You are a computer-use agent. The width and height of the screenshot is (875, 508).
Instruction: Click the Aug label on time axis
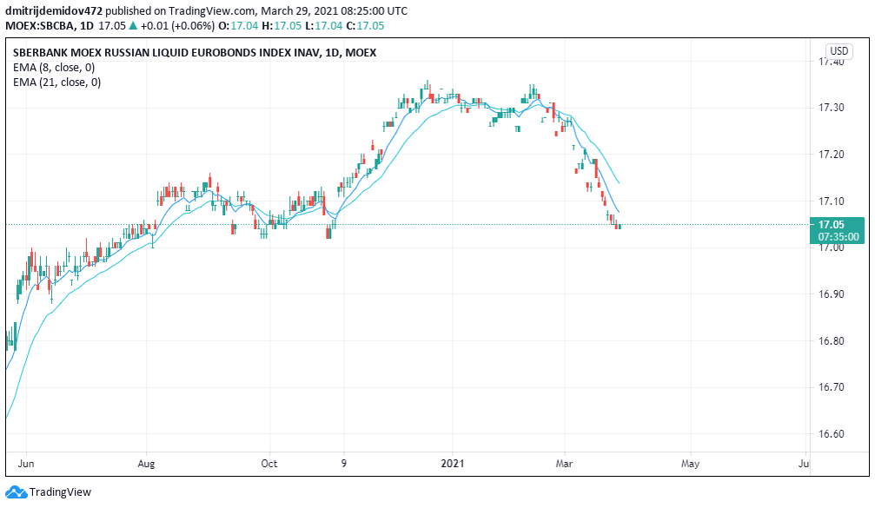point(146,464)
